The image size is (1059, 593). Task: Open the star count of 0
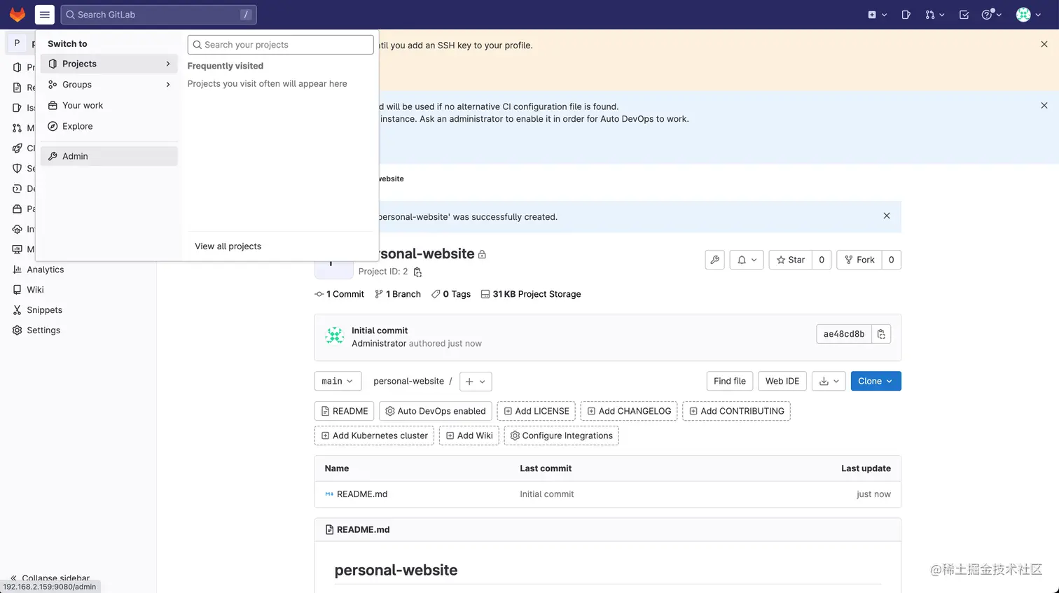pyautogui.click(x=822, y=260)
